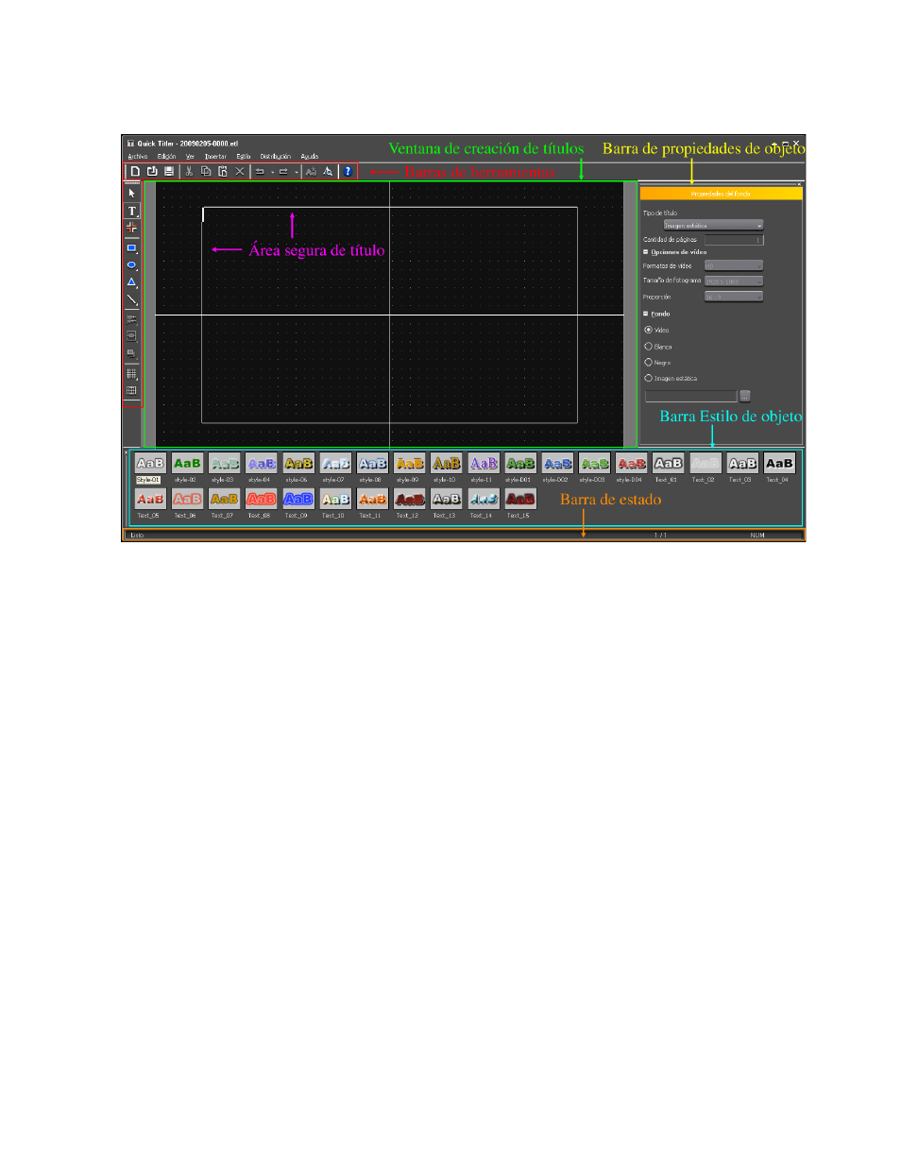Apply the Text_09 blue style thumbnail

[x=298, y=499]
